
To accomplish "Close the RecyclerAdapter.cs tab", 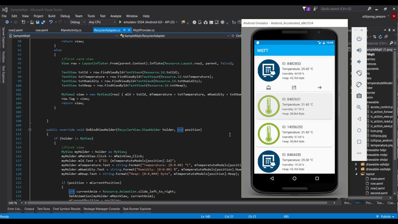I will pos(128,30).
